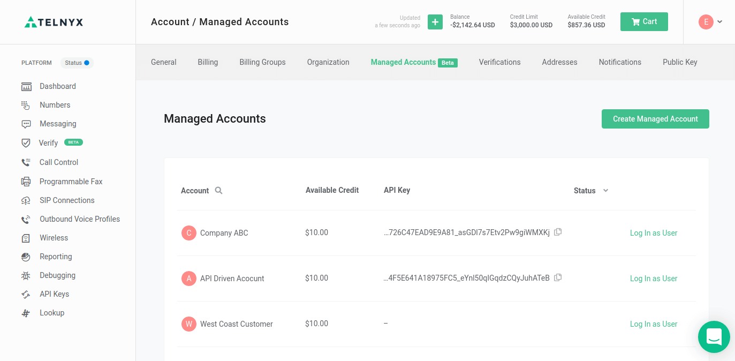
Task: Open the Addresses tab
Action: click(559, 62)
